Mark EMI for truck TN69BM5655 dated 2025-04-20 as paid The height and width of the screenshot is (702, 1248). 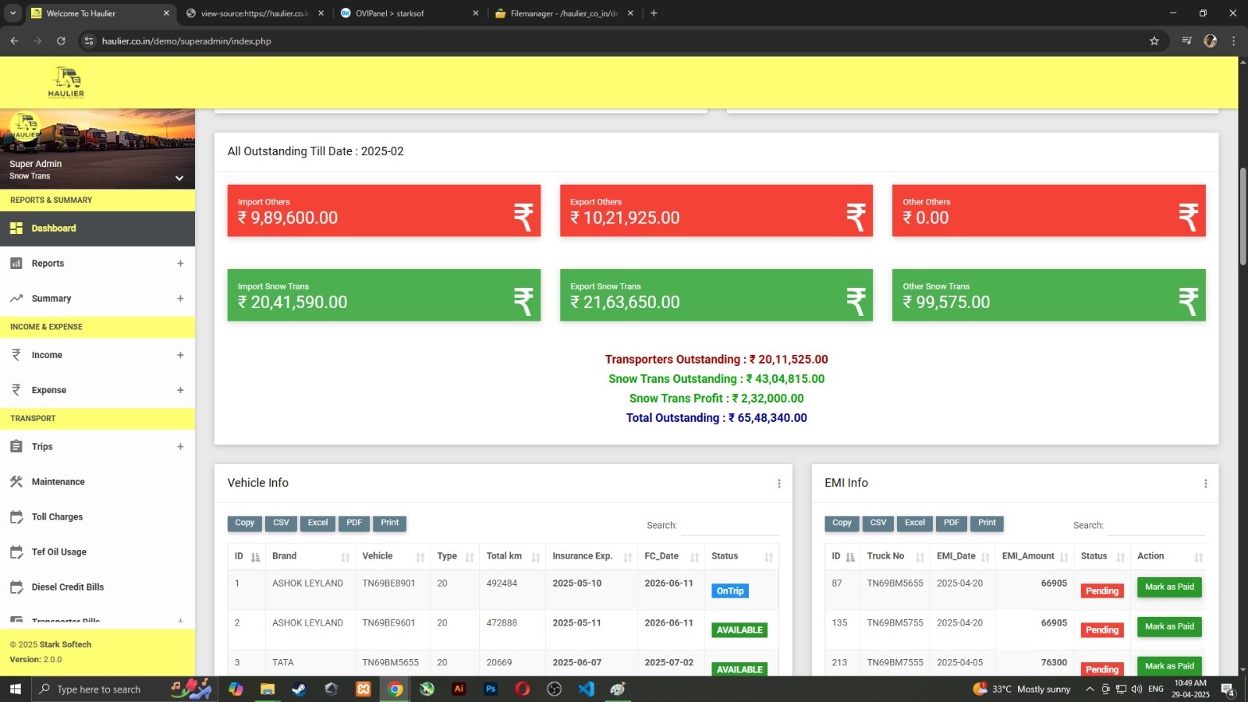tap(1168, 587)
